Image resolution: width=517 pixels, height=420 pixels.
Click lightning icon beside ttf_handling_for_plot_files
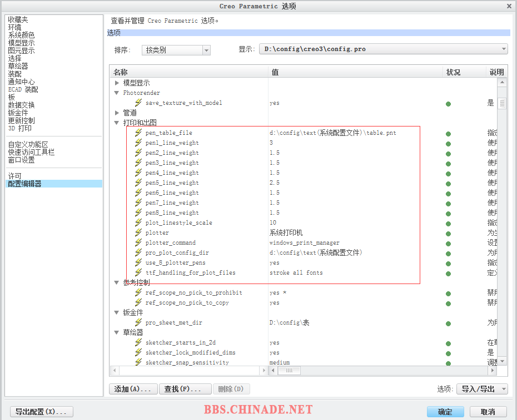[138, 272]
